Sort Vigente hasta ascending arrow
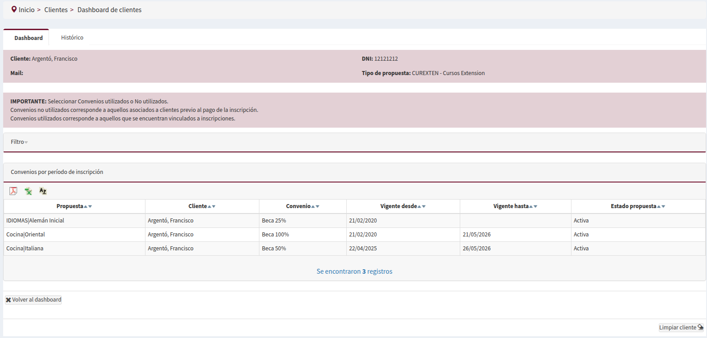Image resolution: width=707 pixels, height=338 pixels. [531, 207]
